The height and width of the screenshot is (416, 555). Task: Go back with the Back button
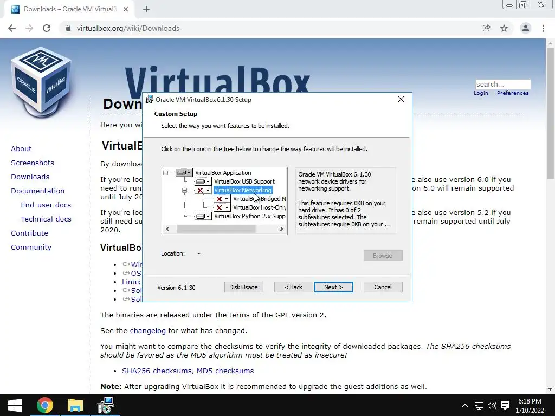tap(293, 287)
